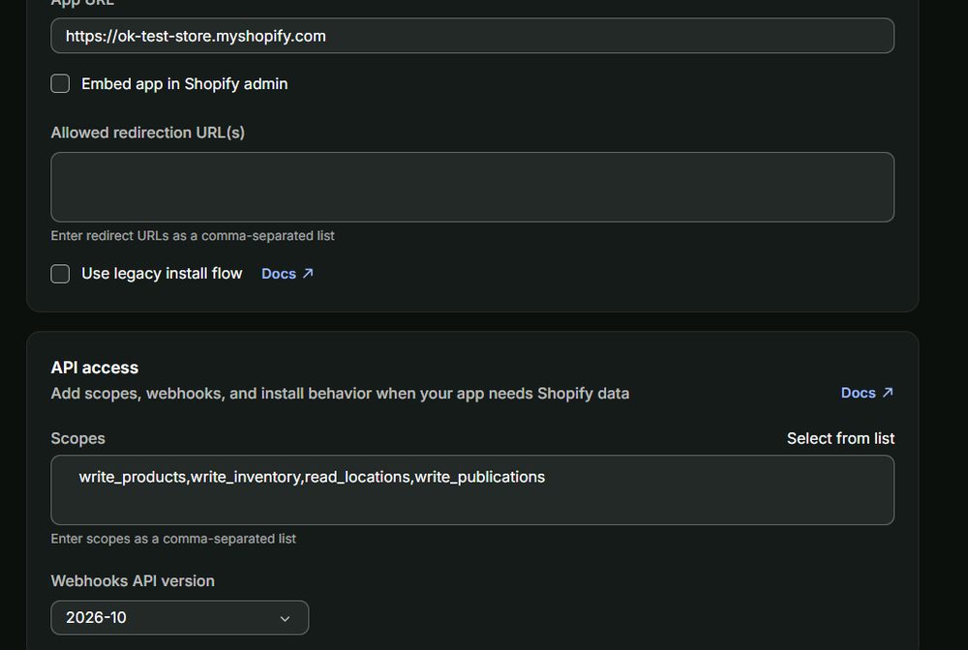
Task: Click the chevron on the 2026-10 dropdown
Action: point(285,618)
